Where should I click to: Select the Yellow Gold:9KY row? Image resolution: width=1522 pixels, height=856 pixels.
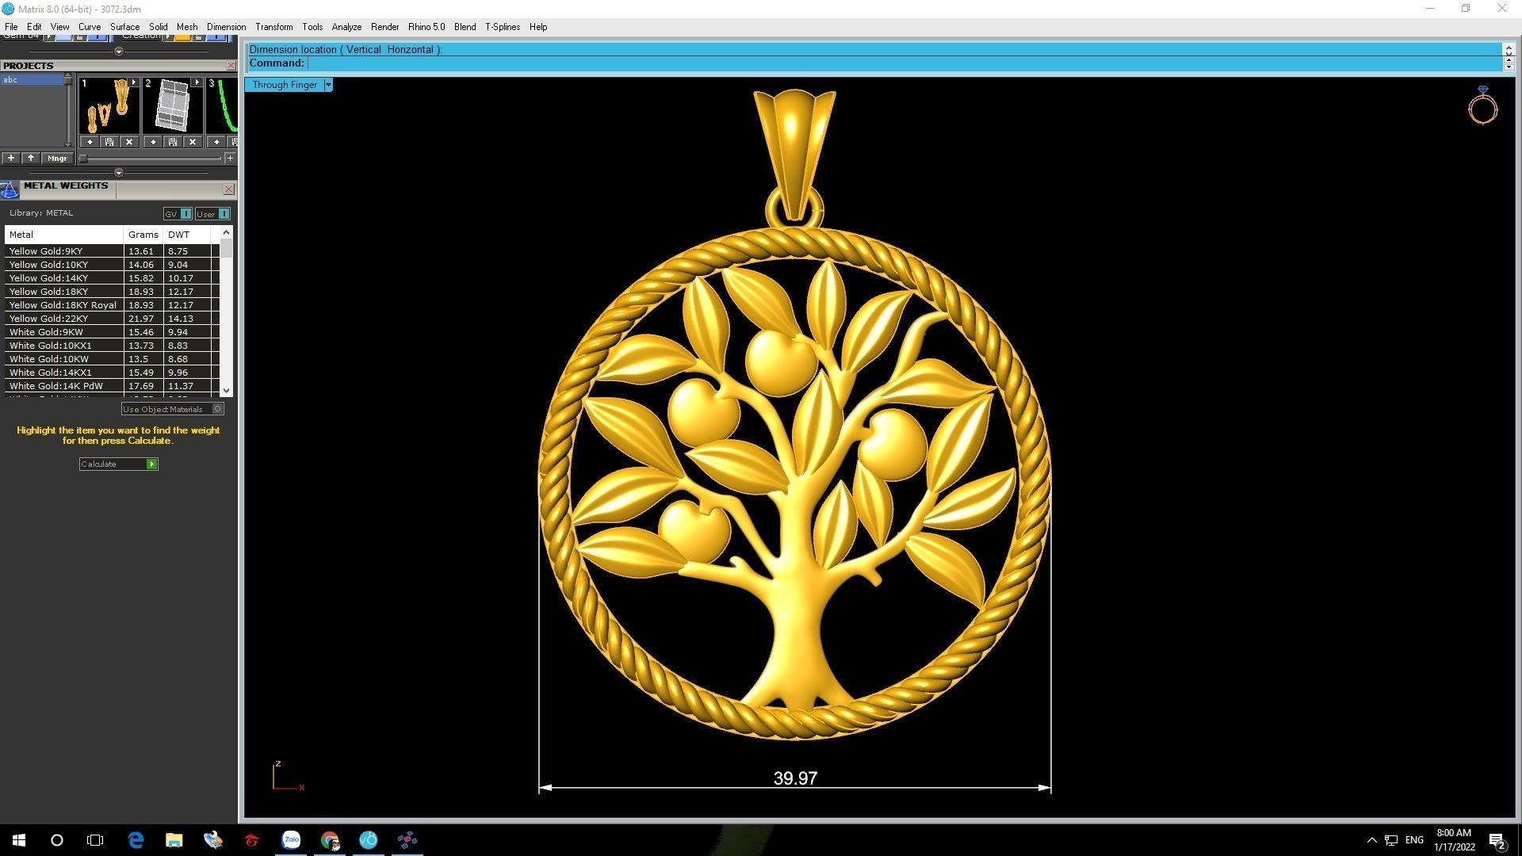click(x=112, y=251)
